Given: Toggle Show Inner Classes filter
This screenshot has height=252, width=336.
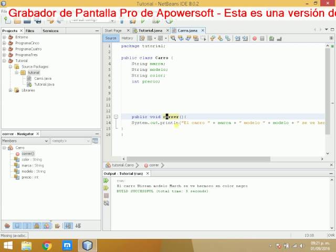Looking at the screenshot, I should pos(47,226).
